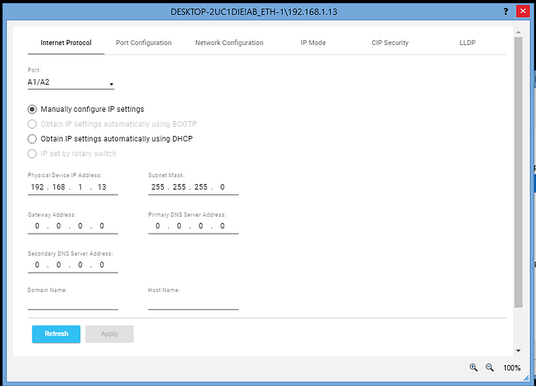The height and width of the screenshot is (386, 536).
Task: Click the scrollbar up arrow
Action: pos(518,32)
